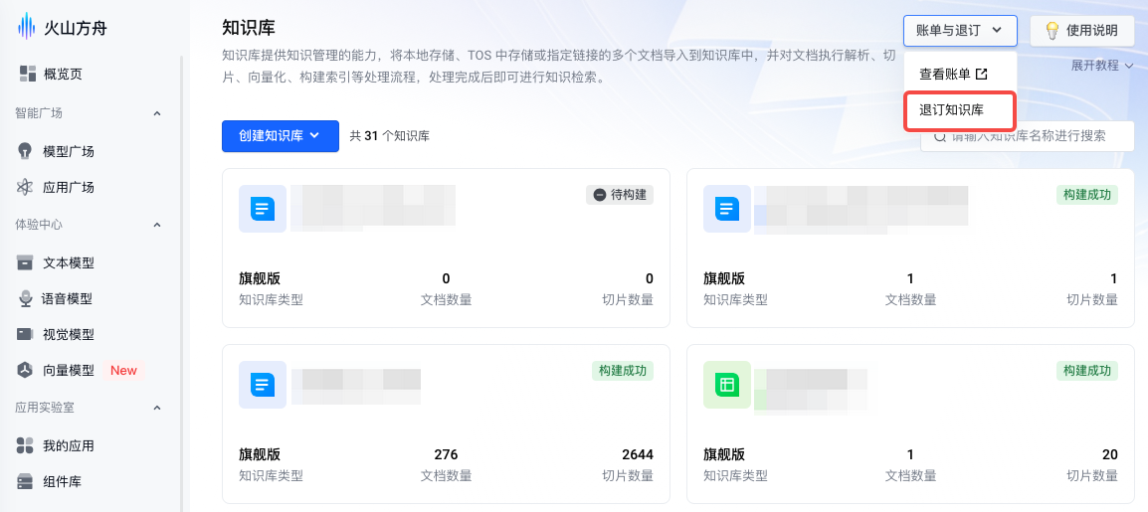The width and height of the screenshot is (1148, 512).
Task: Open the 概览页 overview icon
Action: pyautogui.click(x=27, y=74)
